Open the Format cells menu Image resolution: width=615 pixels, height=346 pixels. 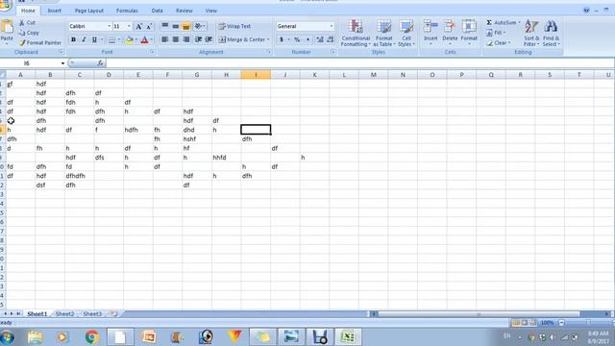[469, 32]
